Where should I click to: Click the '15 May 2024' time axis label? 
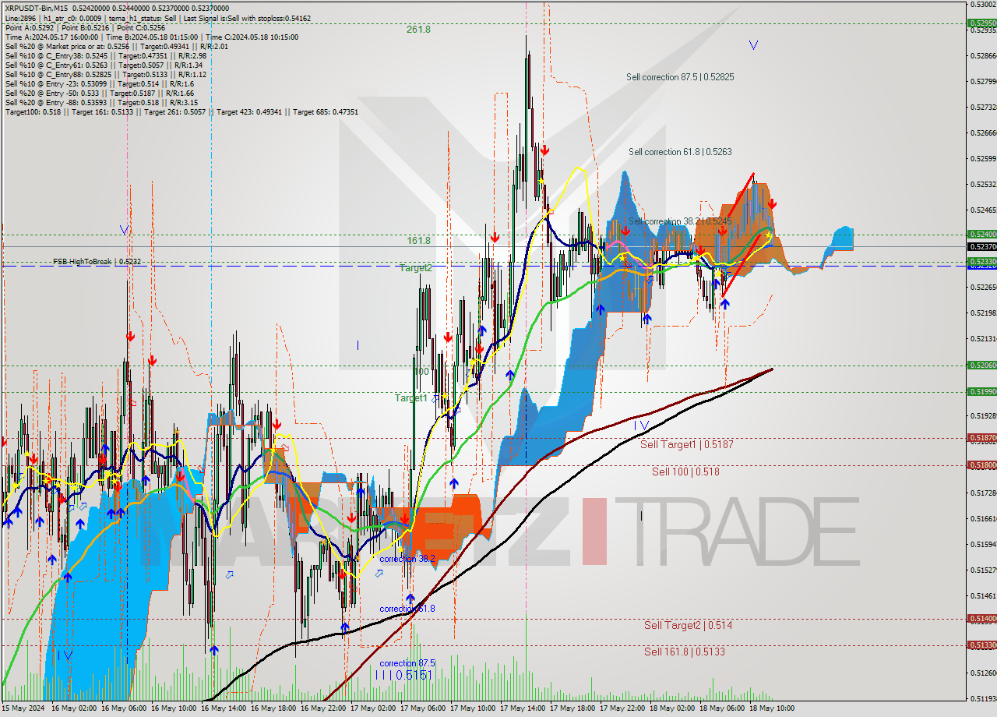[x=23, y=708]
